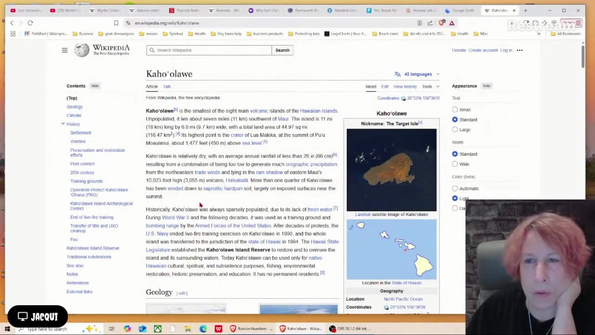Viewport: 595px width, 335px height.
Task: Select Large text size option
Action: 455,129
